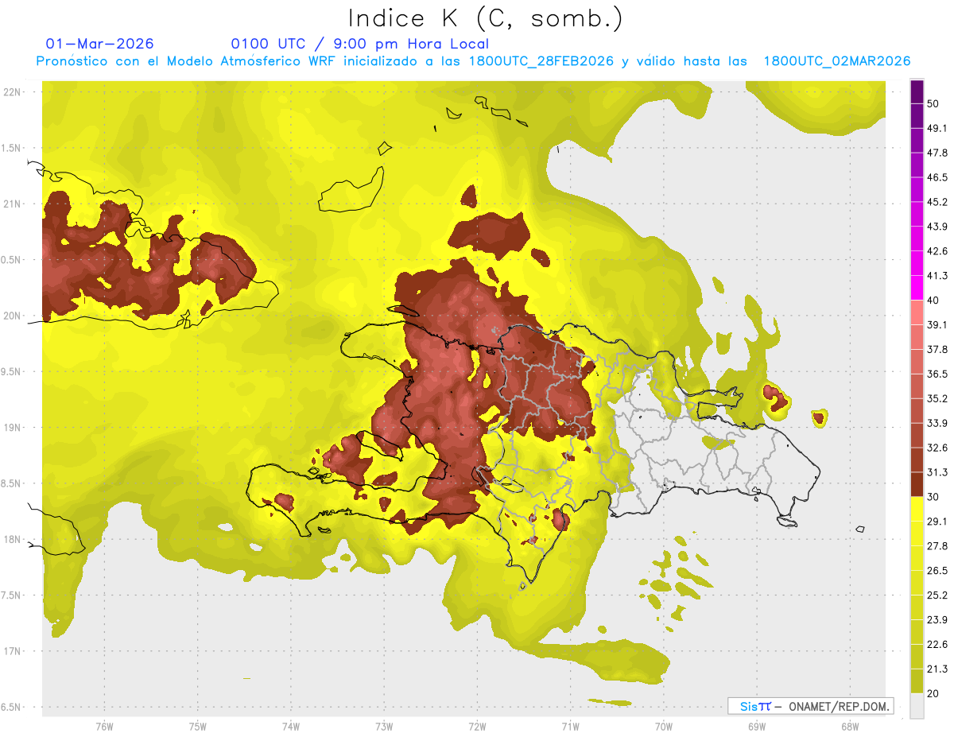
Task: Click the legend value '36.5'
Action: point(937,374)
